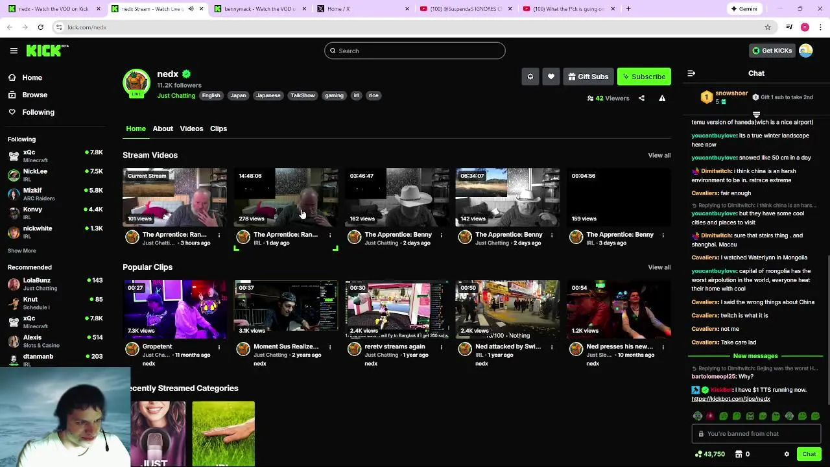Image resolution: width=830 pixels, height=467 pixels.
Task: Click Just Chatting category link
Action: (x=176, y=95)
